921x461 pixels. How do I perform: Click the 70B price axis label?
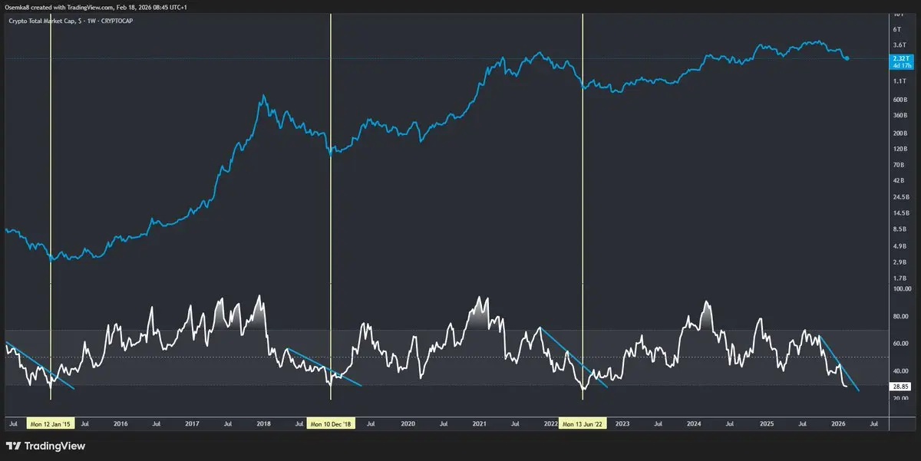click(899, 165)
